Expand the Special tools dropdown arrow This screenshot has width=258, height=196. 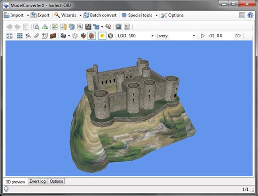pos(157,16)
